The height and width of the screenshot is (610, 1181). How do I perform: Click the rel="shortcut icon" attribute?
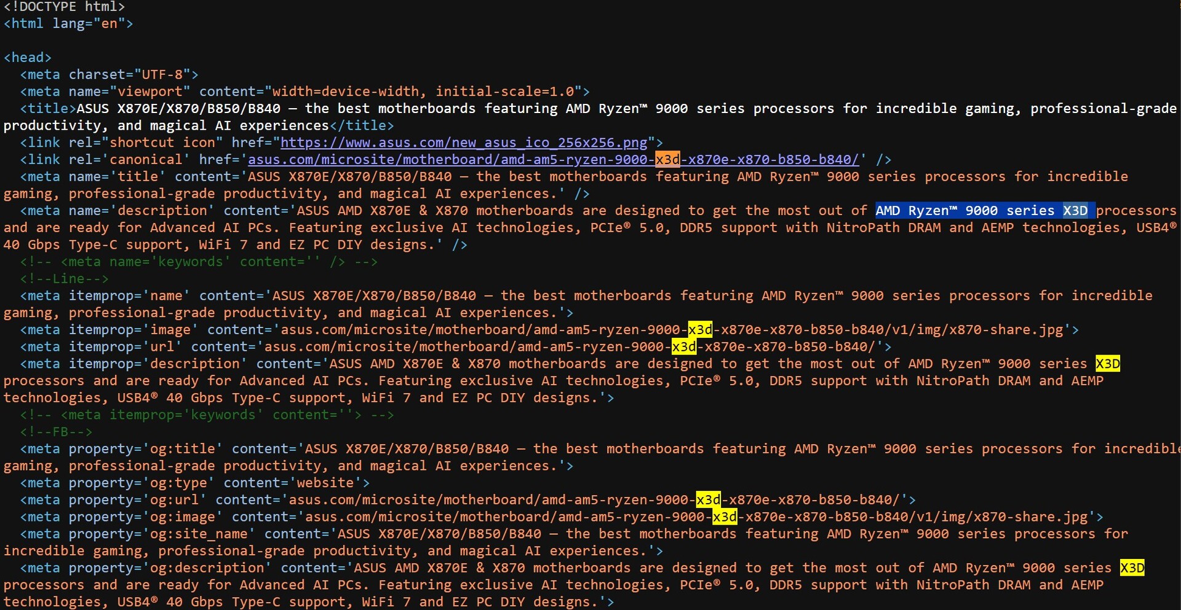point(146,143)
